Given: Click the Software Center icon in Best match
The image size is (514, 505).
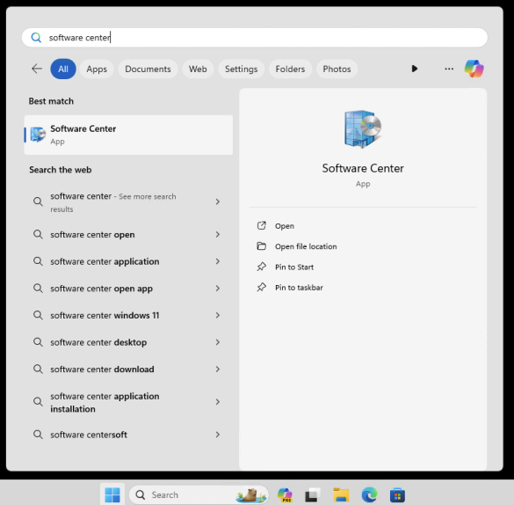Looking at the screenshot, I should (38, 135).
